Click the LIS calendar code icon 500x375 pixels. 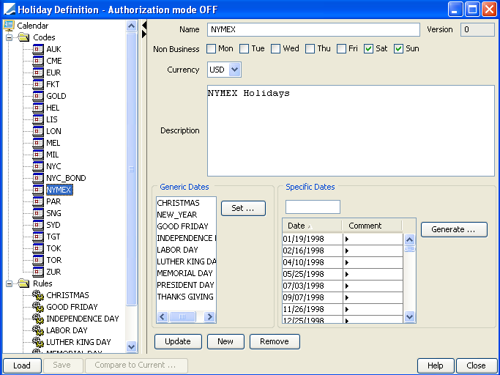(x=38, y=119)
